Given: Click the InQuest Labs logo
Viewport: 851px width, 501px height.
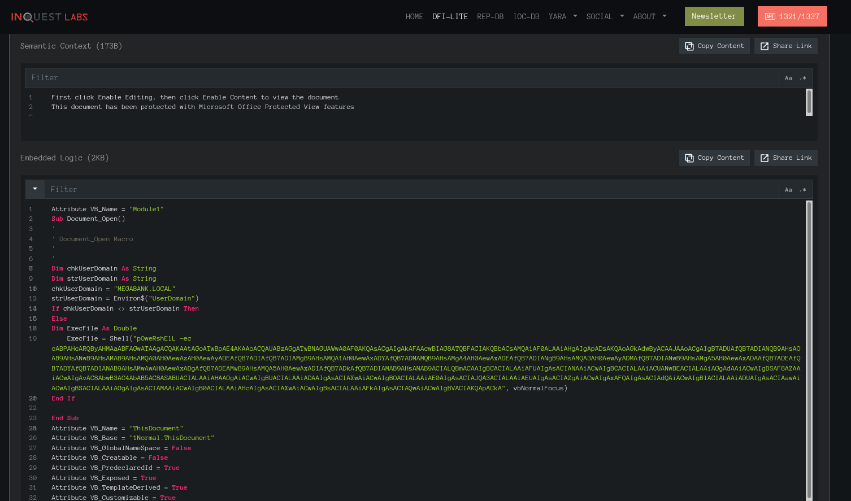Looking at the screenshot, I should (x=50, y=17).
